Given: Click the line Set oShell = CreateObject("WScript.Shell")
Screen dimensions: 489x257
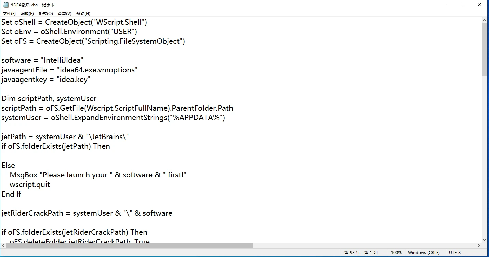Looking at the screenshot, I should (74, 22).
